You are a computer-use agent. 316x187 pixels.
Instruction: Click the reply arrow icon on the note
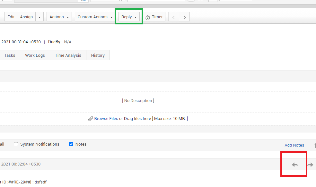click(x=295, y=165)
